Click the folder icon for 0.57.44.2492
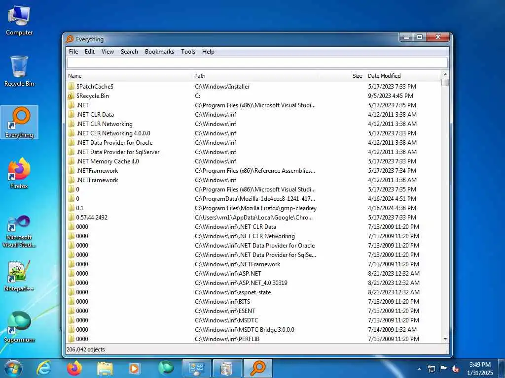505x378 pixels. click(71, 217)
